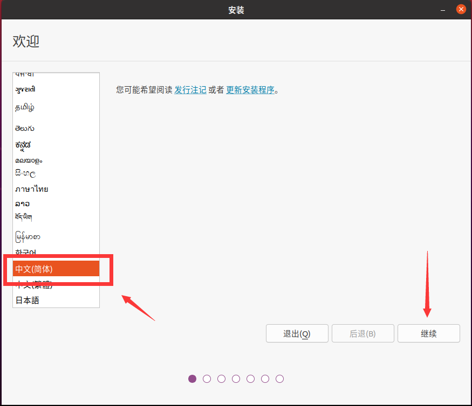Select ภาษาไทย in the language list
This screenshot has height=406, width=472.
56,189
